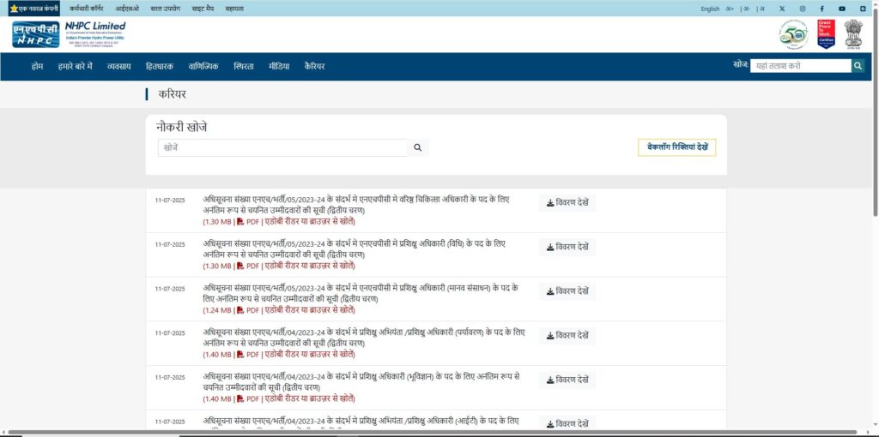879x437 pixels.
Task: Decrease font size with अ-
Action: 746,9
